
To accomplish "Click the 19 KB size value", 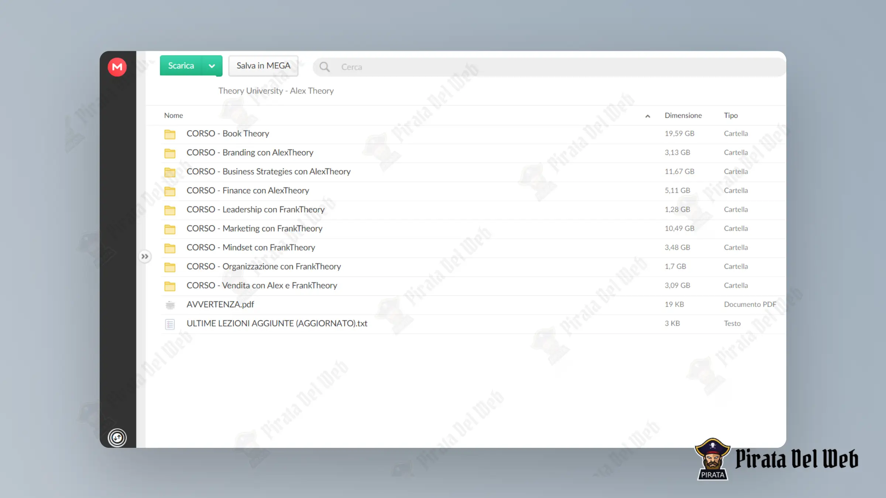I will click(x=674, y=304).
